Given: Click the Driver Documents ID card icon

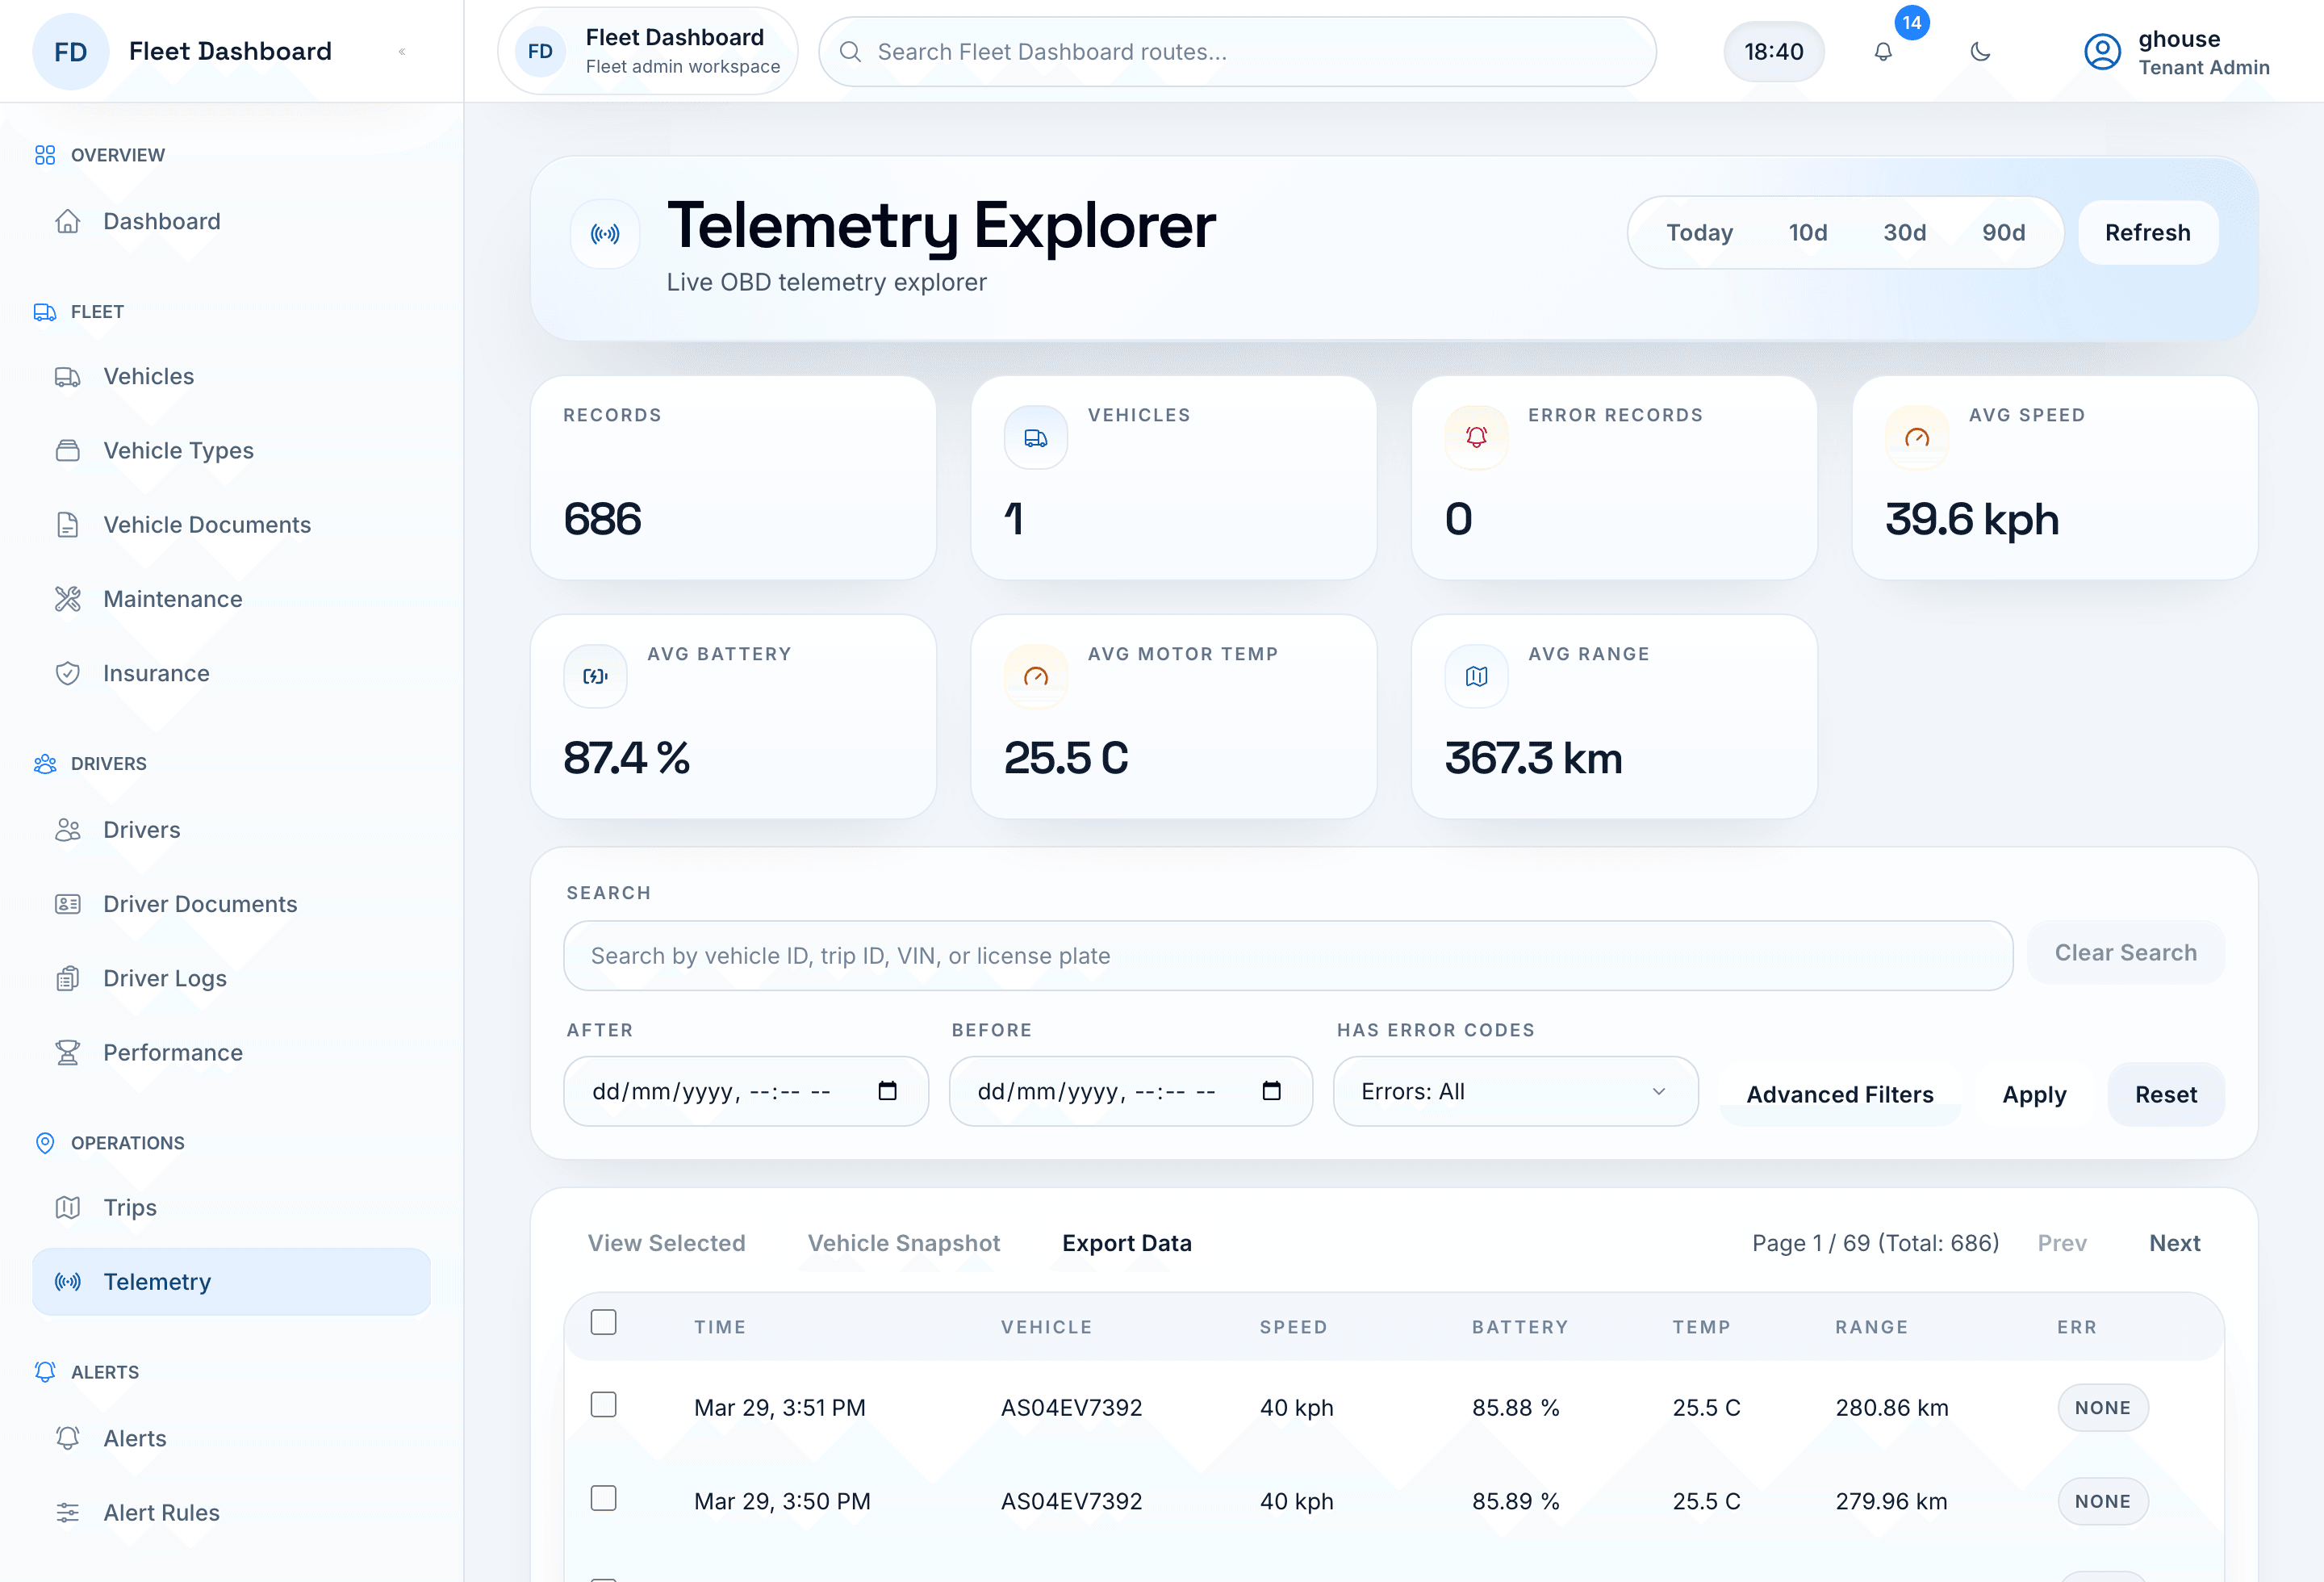Looking at the screenshot, I should pyautogui.click(x=67, y=904).
